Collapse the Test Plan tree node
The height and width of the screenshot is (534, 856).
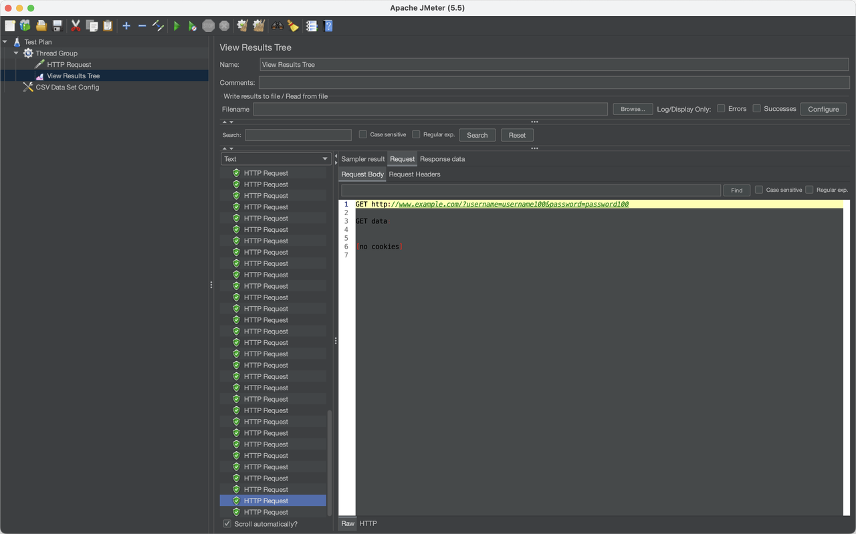[x=5, y=41]
